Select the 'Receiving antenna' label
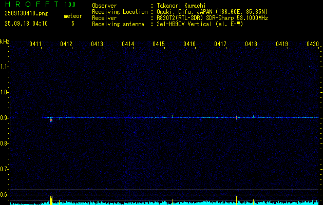 118,24
